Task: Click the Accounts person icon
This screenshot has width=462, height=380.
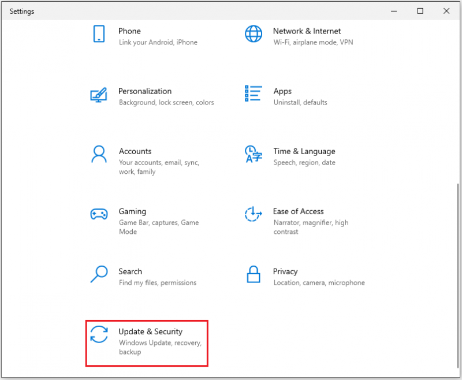Action: tap(99, 154)
